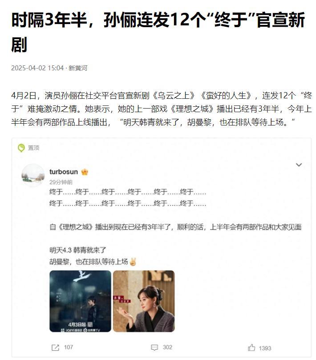Click the green pinned-post marker icon
316x360 pixels.
21,148
